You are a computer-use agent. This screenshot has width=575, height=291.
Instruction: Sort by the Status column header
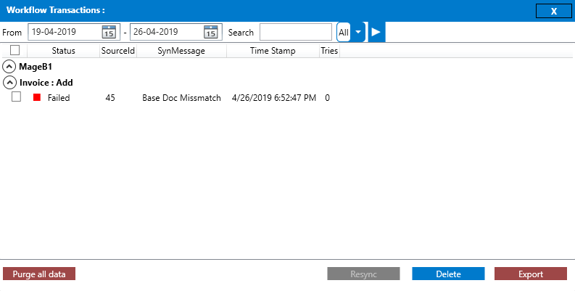click(x=63, y=51)
